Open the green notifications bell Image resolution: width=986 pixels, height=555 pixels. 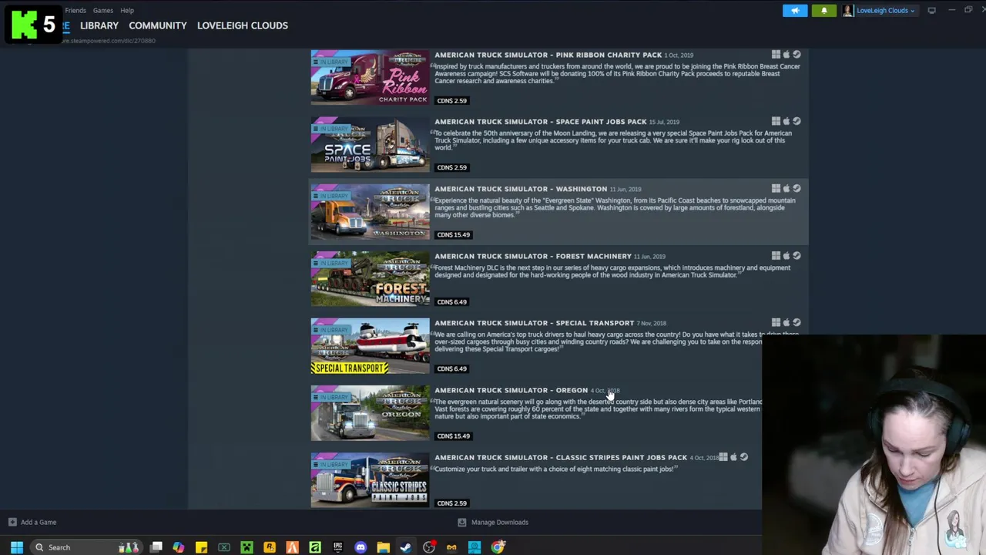click(x=823, y=11)
